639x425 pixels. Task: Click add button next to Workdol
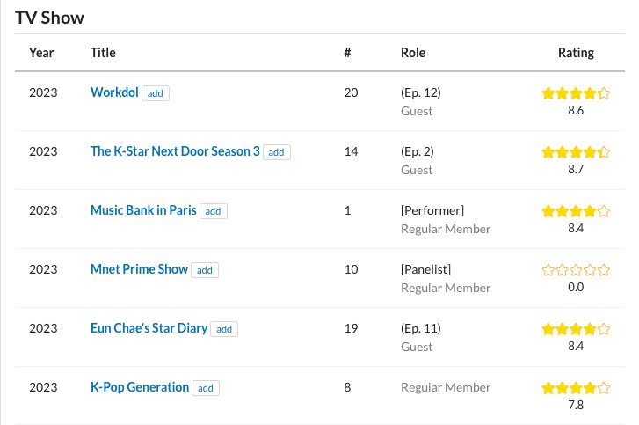point(156,93)
